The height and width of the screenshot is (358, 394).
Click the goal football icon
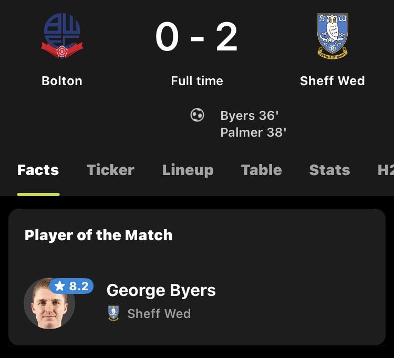point(197,115)
